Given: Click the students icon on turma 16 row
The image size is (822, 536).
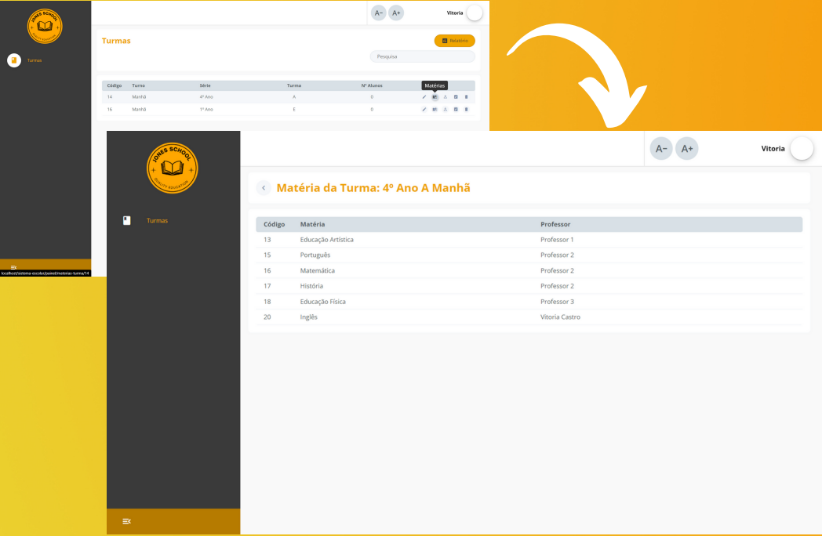Looking at the screenshot, I should tap(446, 110).
